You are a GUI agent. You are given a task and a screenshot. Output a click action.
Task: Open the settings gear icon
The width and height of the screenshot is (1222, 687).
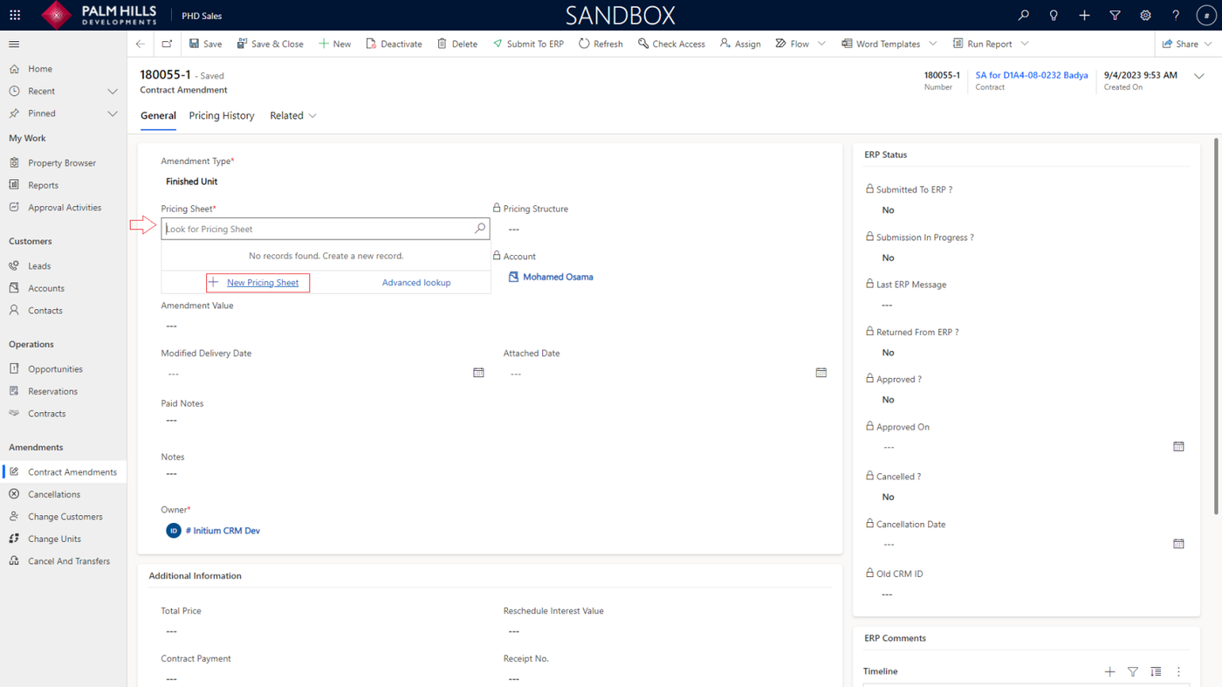1145,15
